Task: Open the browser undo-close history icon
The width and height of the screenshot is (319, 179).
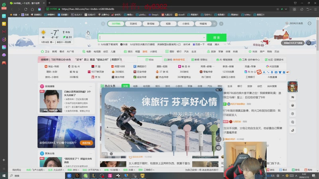Action: (308, 9)
